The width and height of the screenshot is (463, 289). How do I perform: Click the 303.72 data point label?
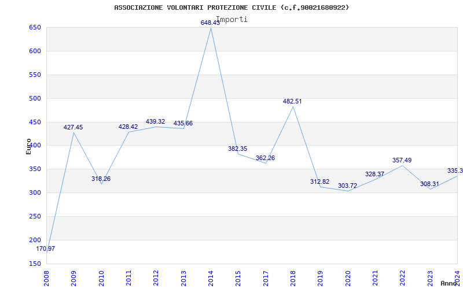[348, 186]
